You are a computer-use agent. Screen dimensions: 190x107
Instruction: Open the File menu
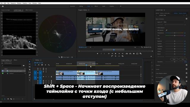[1, 3]
